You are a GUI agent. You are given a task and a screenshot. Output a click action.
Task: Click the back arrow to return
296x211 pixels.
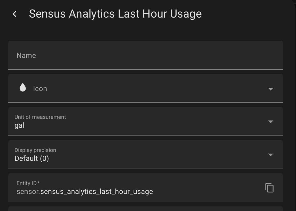coord(15,14)
